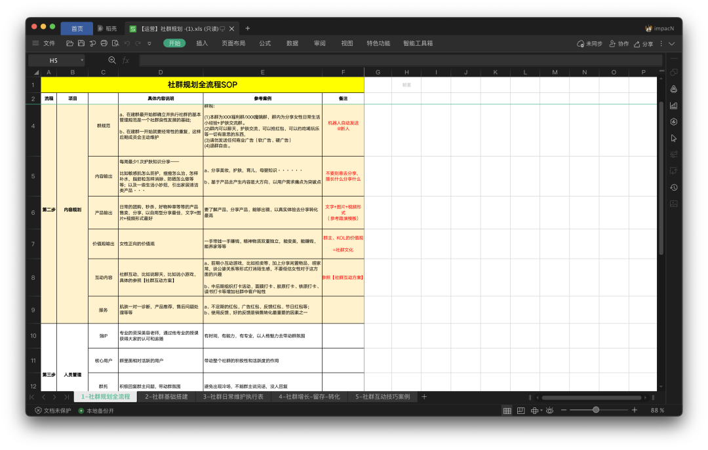Switch to the 首页 tab
Image resolution: width=708 pixels, height=450 pixels.
(77, 28)
